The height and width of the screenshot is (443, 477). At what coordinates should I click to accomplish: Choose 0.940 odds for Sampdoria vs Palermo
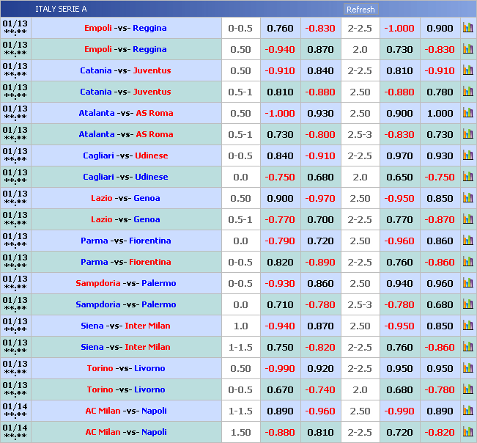click(x=399, y=284)
